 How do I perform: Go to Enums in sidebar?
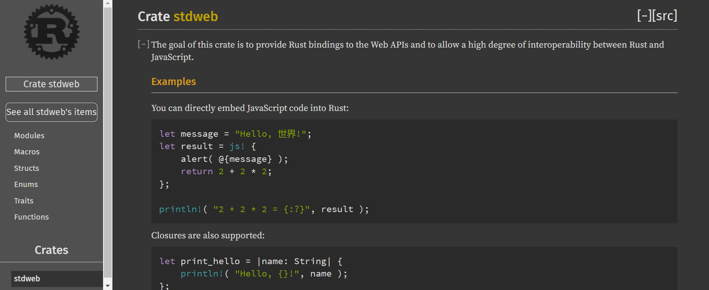(x=26, y=184)
